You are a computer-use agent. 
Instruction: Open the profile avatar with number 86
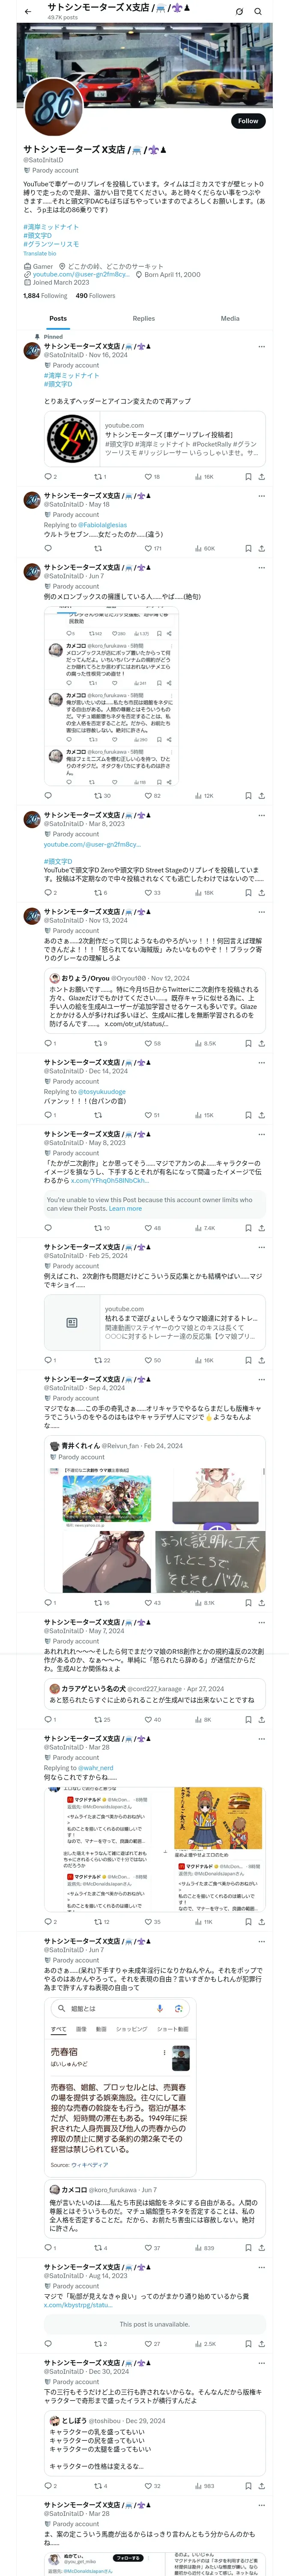(x=55, y=106)
